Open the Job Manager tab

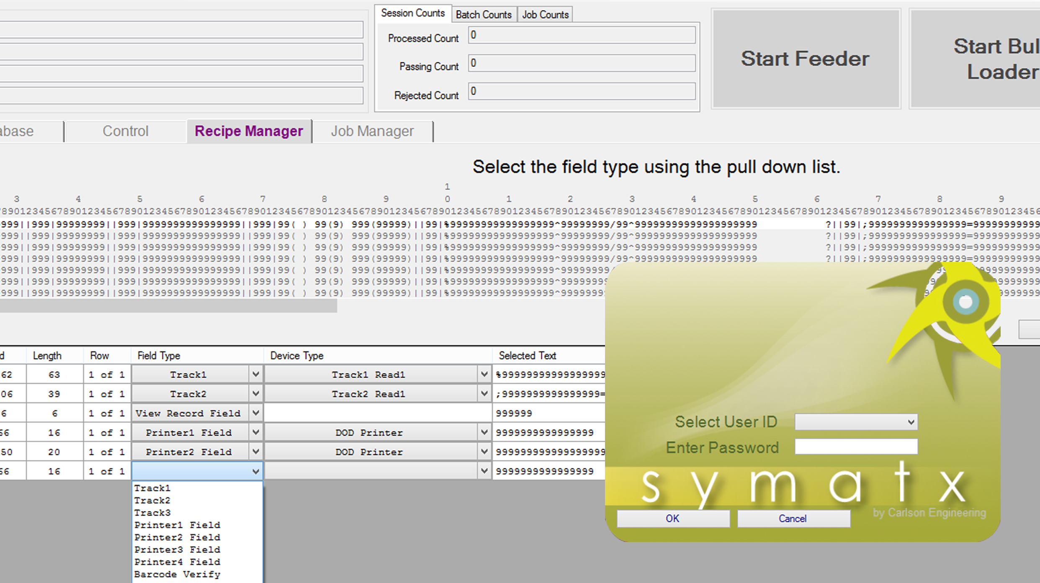pyautogui.click(x=372, y=131)
